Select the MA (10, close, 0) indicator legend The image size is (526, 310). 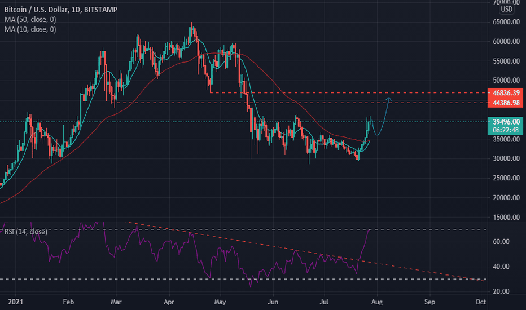[30, 29]
